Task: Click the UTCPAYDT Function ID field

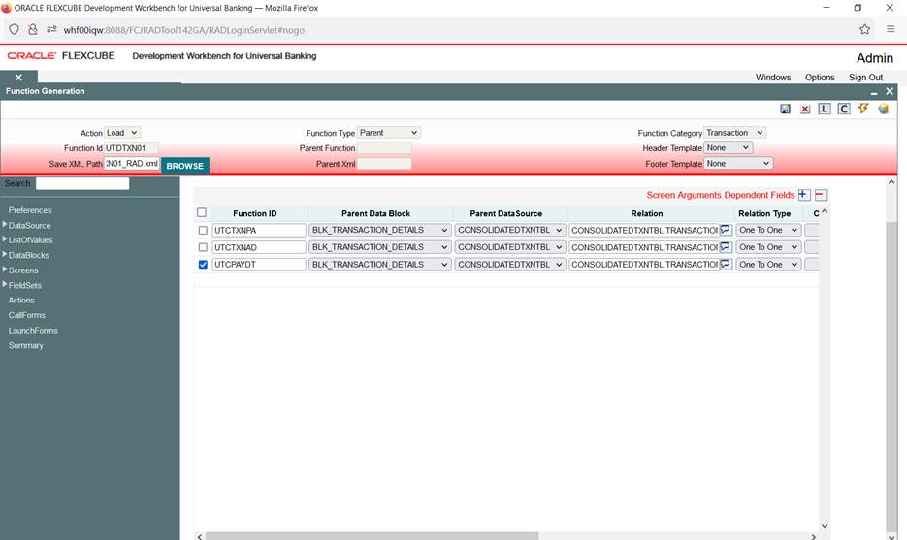Action: (x=259, y=265)
